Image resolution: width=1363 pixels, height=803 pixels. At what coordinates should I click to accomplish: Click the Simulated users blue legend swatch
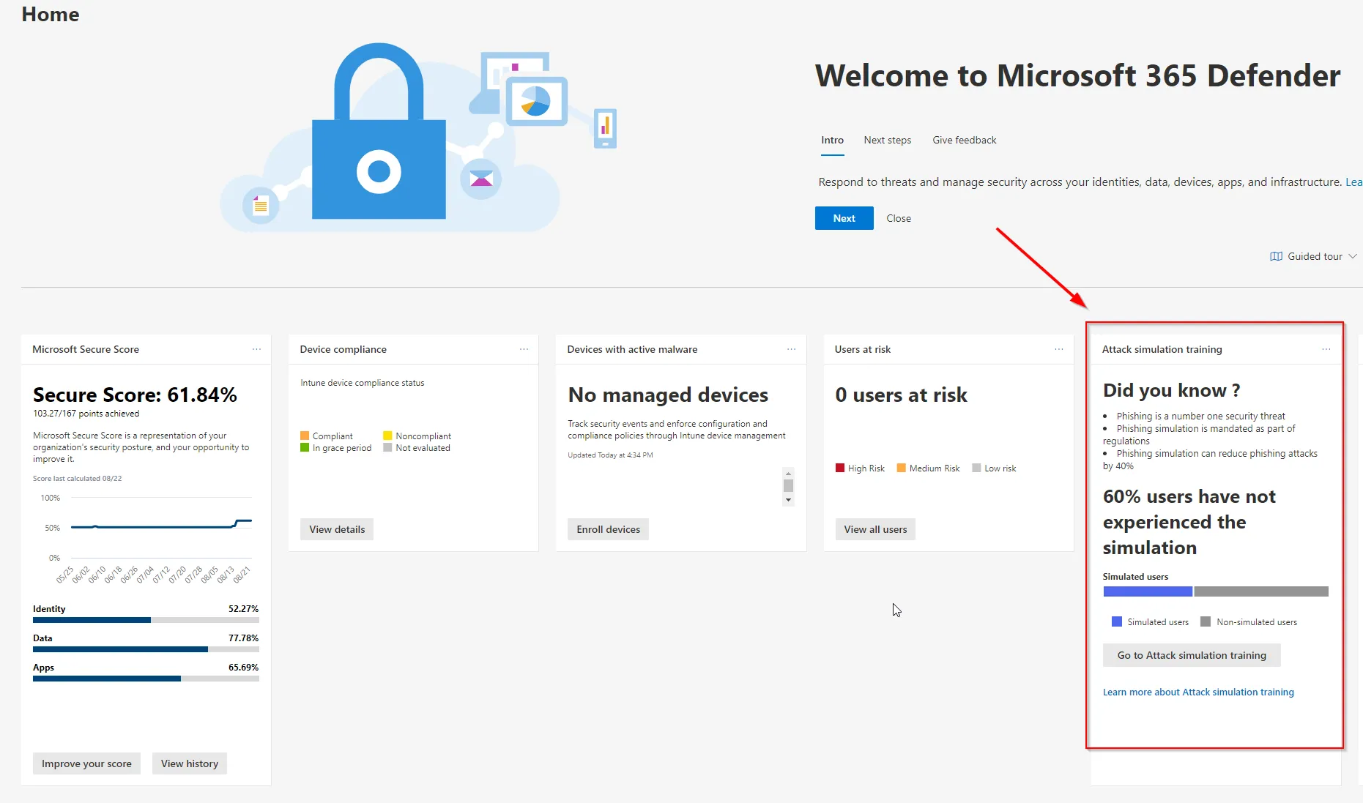(1117, 621)
